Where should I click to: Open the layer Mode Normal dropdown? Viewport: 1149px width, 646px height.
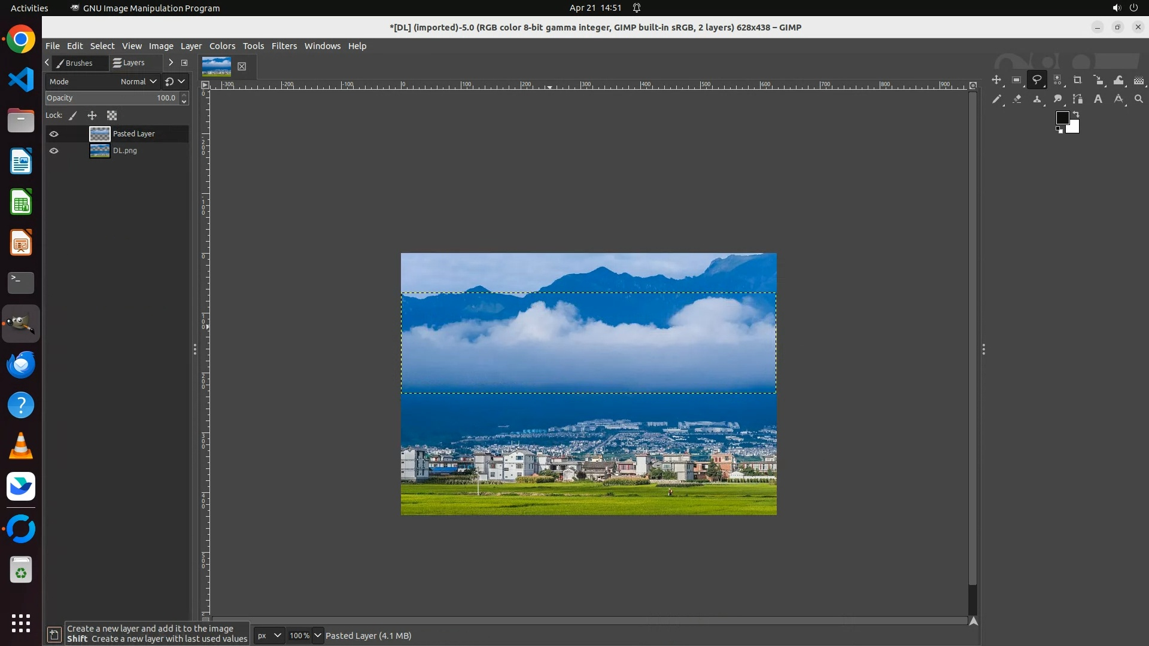click(x=138, y=81)
